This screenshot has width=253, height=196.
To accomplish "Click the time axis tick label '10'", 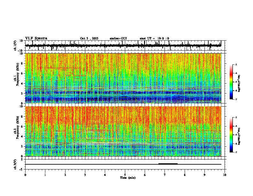I will click(x=225, y=175).
